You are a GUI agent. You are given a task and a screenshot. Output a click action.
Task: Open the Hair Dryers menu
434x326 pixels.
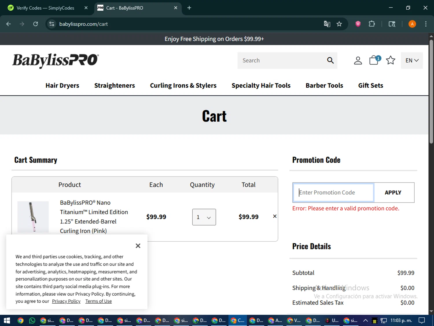(62, 85)
